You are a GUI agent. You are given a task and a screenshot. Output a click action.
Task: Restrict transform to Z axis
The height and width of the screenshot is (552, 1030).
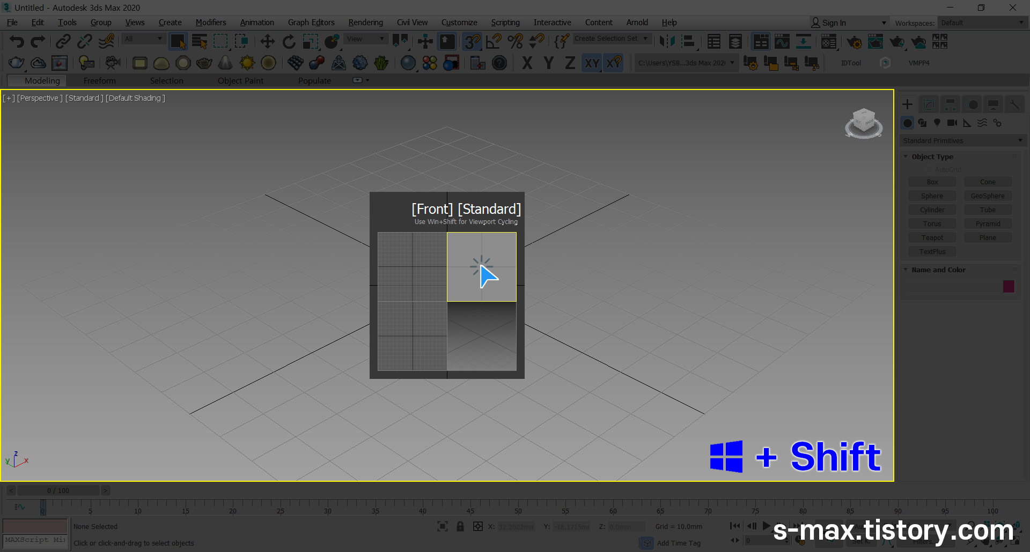coord(570,63)
